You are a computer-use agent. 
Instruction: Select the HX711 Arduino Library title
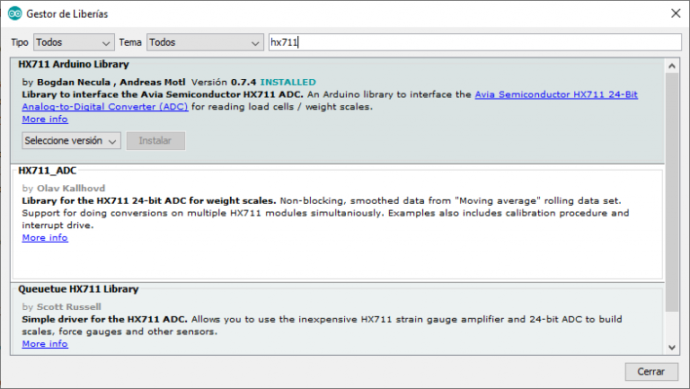click(74, 65)
